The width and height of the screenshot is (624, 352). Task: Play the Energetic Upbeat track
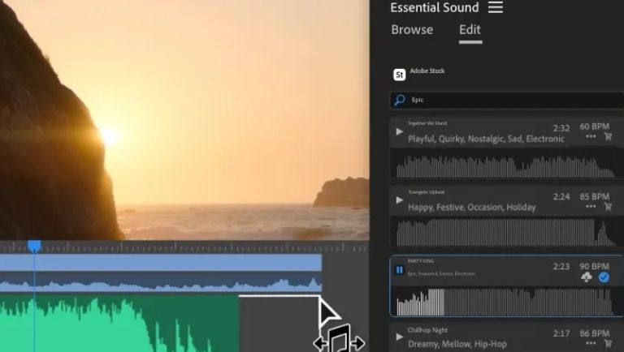[x=399, y=200]
